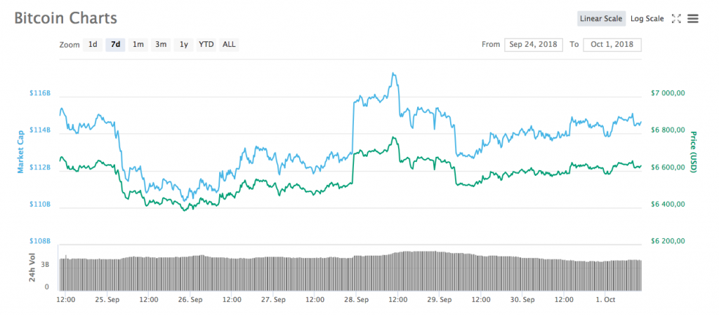Open the chart hamburger menu icon

point(692,19)
